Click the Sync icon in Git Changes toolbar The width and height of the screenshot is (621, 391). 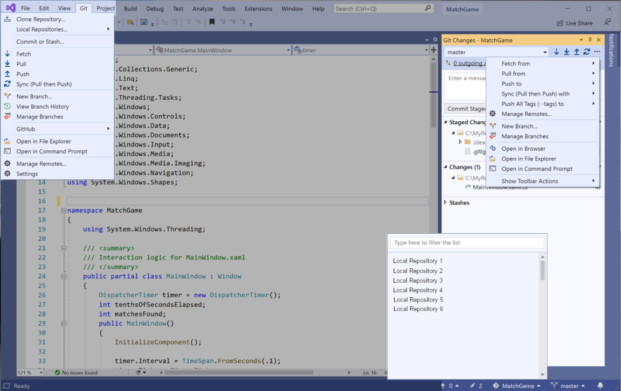pos(586,52)
